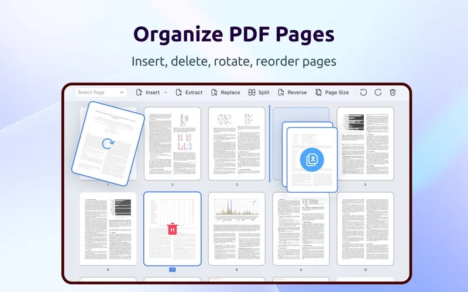Image resolution: width=468 pixels, height=292 pixels.
Task: Open the Page Size label
Action: point(337,92)
